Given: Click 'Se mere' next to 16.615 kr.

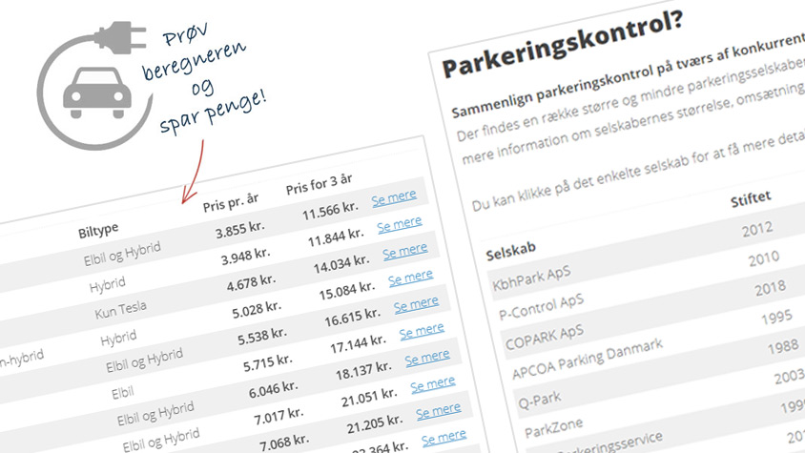Looking at the screenshot, I should 416,304.
